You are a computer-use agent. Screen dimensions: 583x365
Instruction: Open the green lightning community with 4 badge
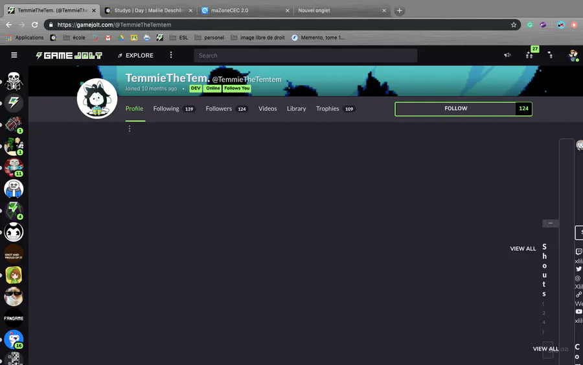tap(14, 211)
